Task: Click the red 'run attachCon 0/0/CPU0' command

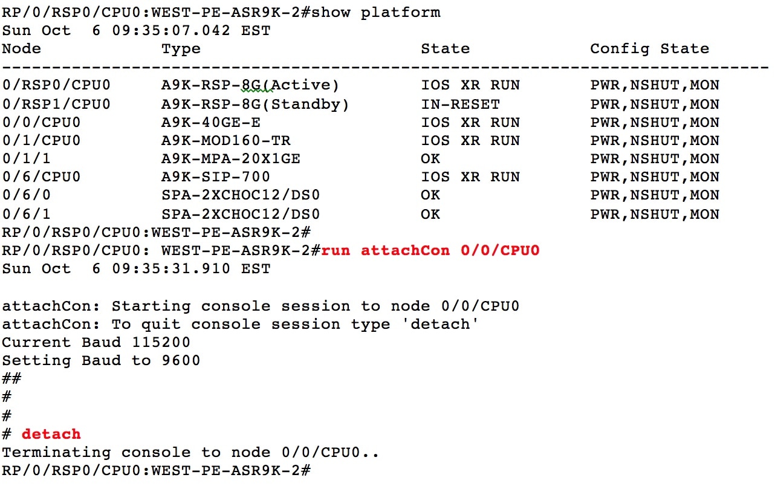Action: click(430, 250)
